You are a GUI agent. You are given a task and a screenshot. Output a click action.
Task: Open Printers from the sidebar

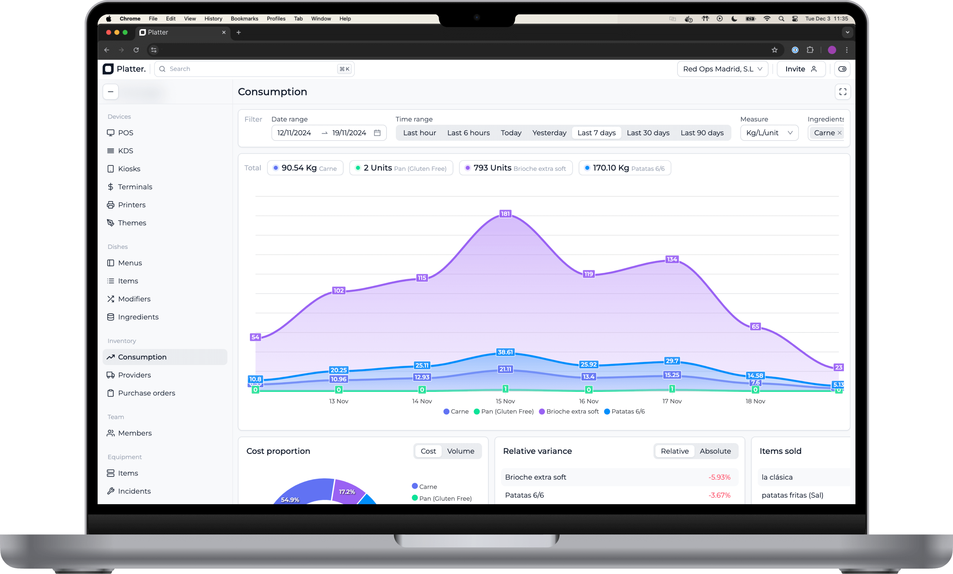(x=131, y=205)
